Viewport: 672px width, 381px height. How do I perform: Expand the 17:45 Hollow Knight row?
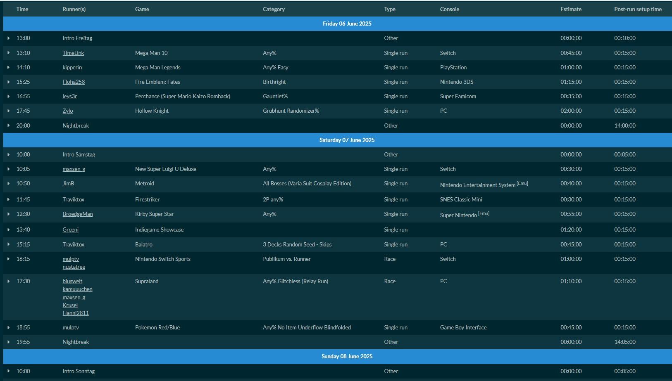click(x=8, y=111)
